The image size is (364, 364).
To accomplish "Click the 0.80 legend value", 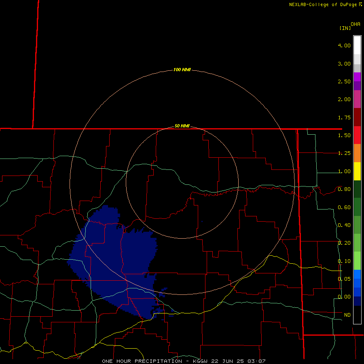I will click(x=344, y=189).
